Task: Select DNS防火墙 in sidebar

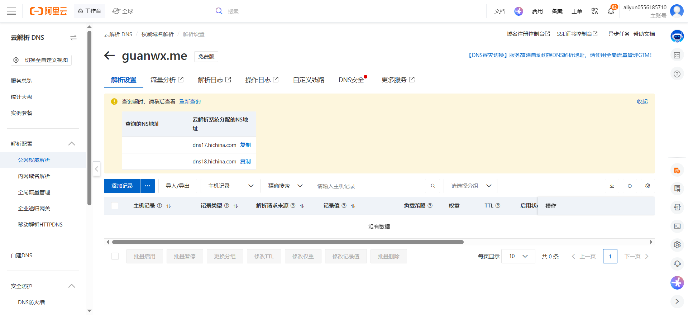Action: pos(32,302)
